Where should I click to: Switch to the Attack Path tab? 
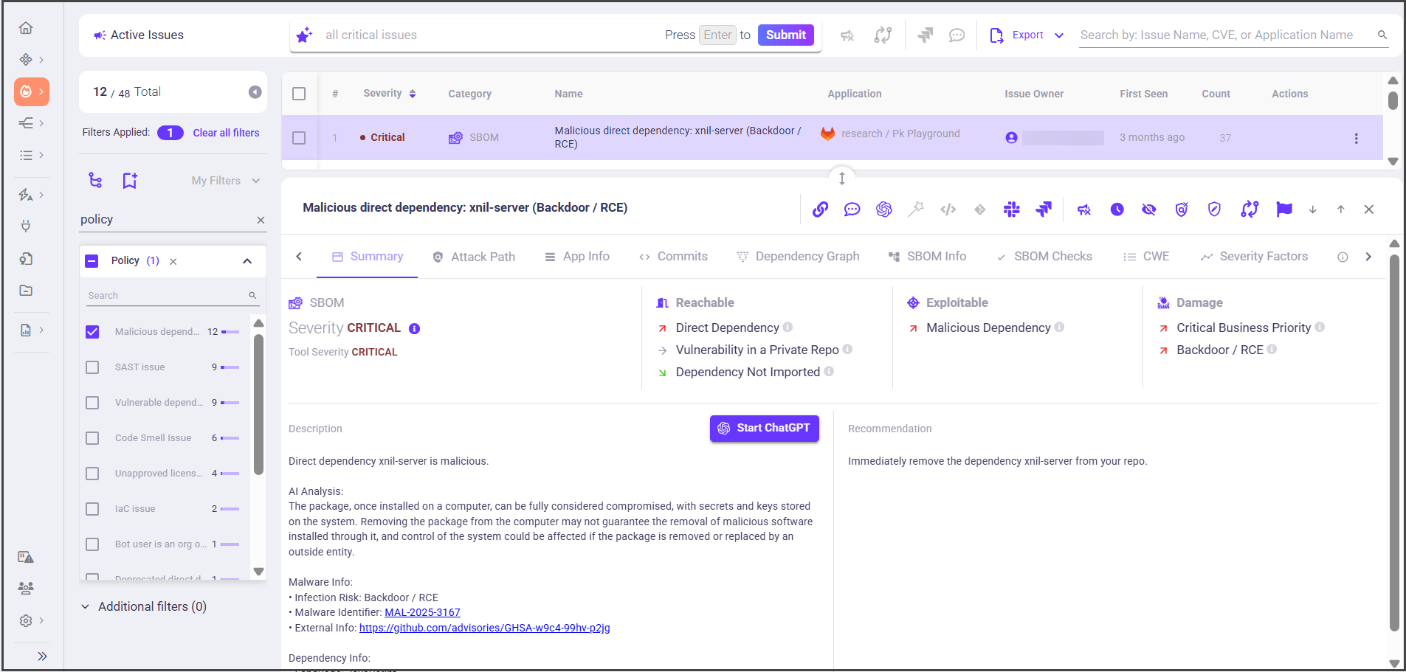pos(474,257)
